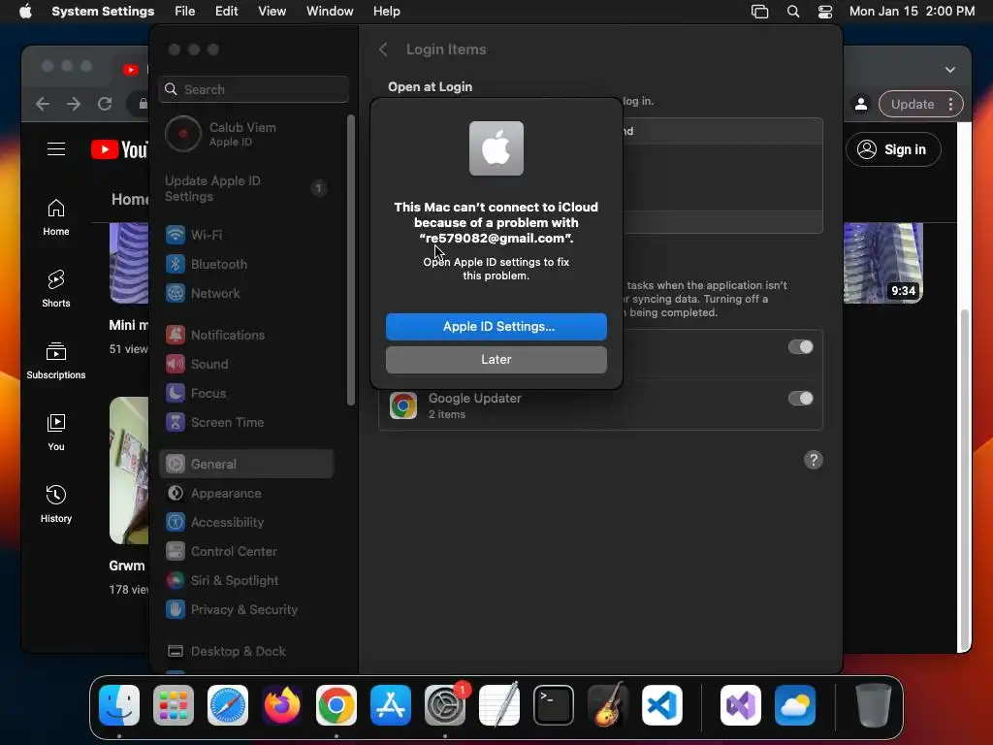This screenshot has height=745, width=993.
Task: Go back from Login Items
Action: click(383, 49)
